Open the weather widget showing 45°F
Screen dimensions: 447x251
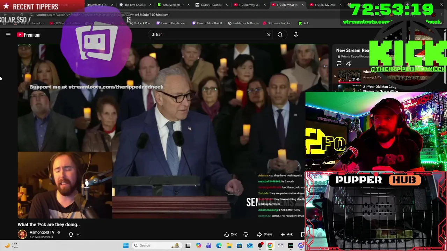11,245
